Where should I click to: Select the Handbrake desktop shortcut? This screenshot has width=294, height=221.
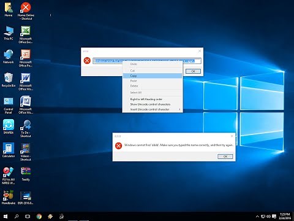click(x=9, y=198)
